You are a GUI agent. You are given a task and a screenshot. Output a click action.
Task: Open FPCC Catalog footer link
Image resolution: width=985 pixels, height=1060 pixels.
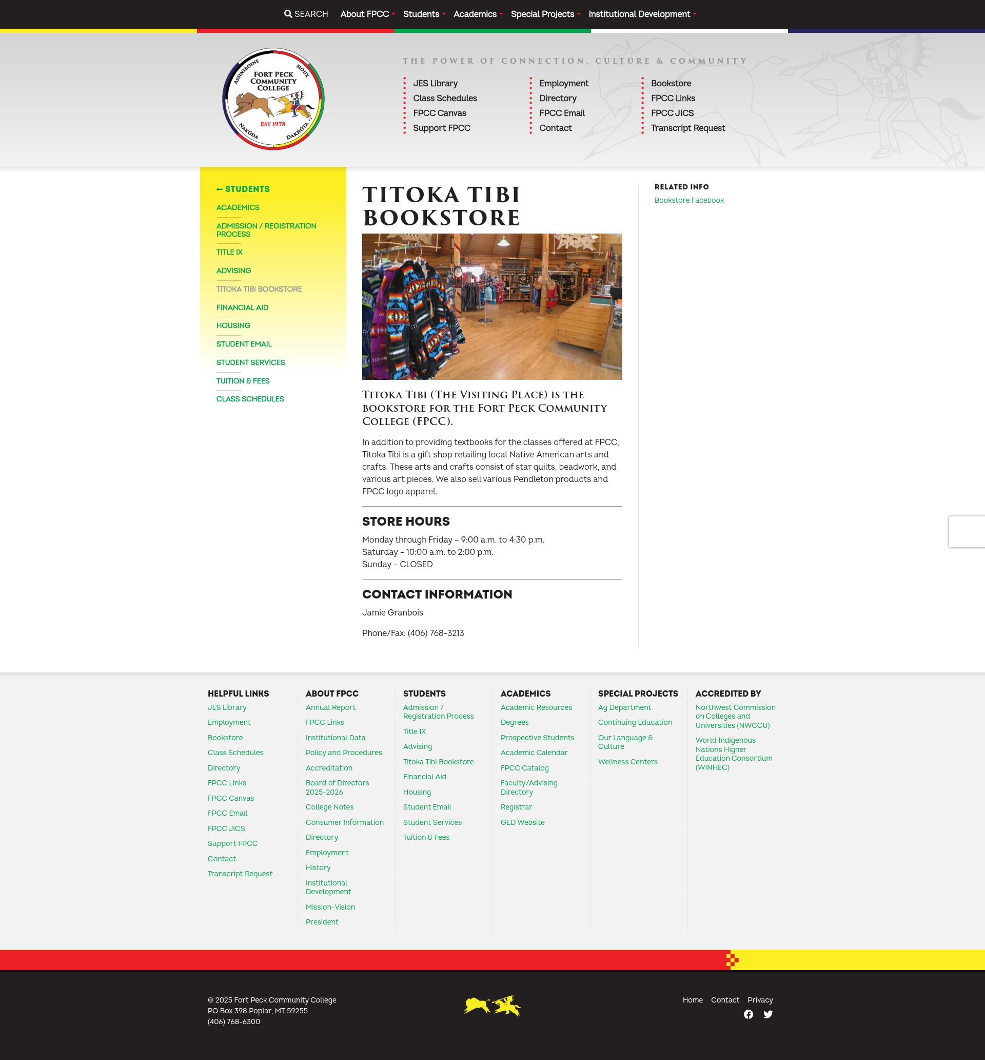[x=524, y=768]
